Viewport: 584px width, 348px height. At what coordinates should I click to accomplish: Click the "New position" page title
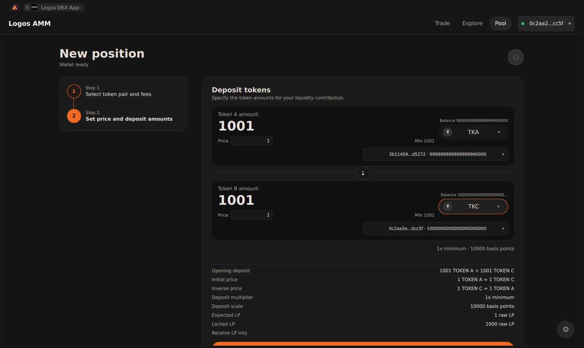102,54
